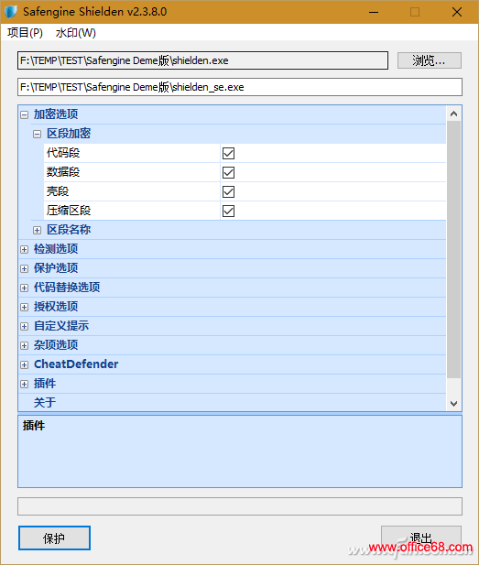
Task: Select the 数据段 row label
Action: 63,172
